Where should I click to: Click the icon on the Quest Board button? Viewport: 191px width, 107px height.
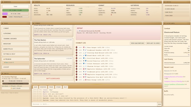tap(11, 88)
